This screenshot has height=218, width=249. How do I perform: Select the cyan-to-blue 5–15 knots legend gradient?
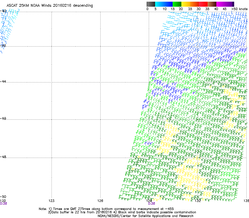(164, 4)
